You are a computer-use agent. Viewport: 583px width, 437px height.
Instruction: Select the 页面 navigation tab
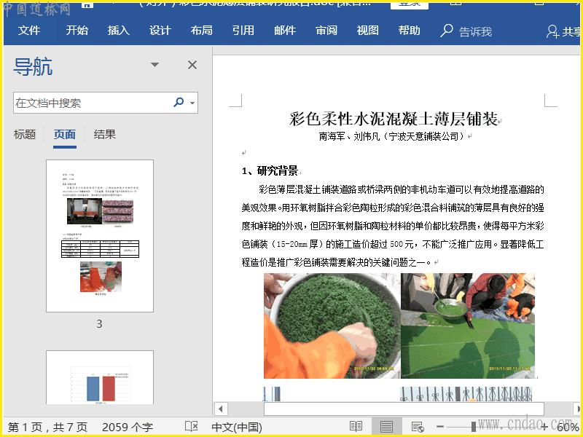coord(65,135)
